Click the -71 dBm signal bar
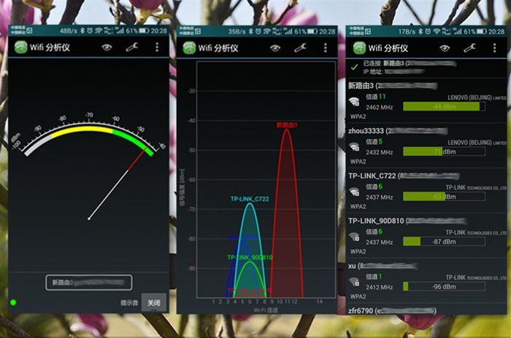This screenshot has width=511, height=338. point(444,152)
